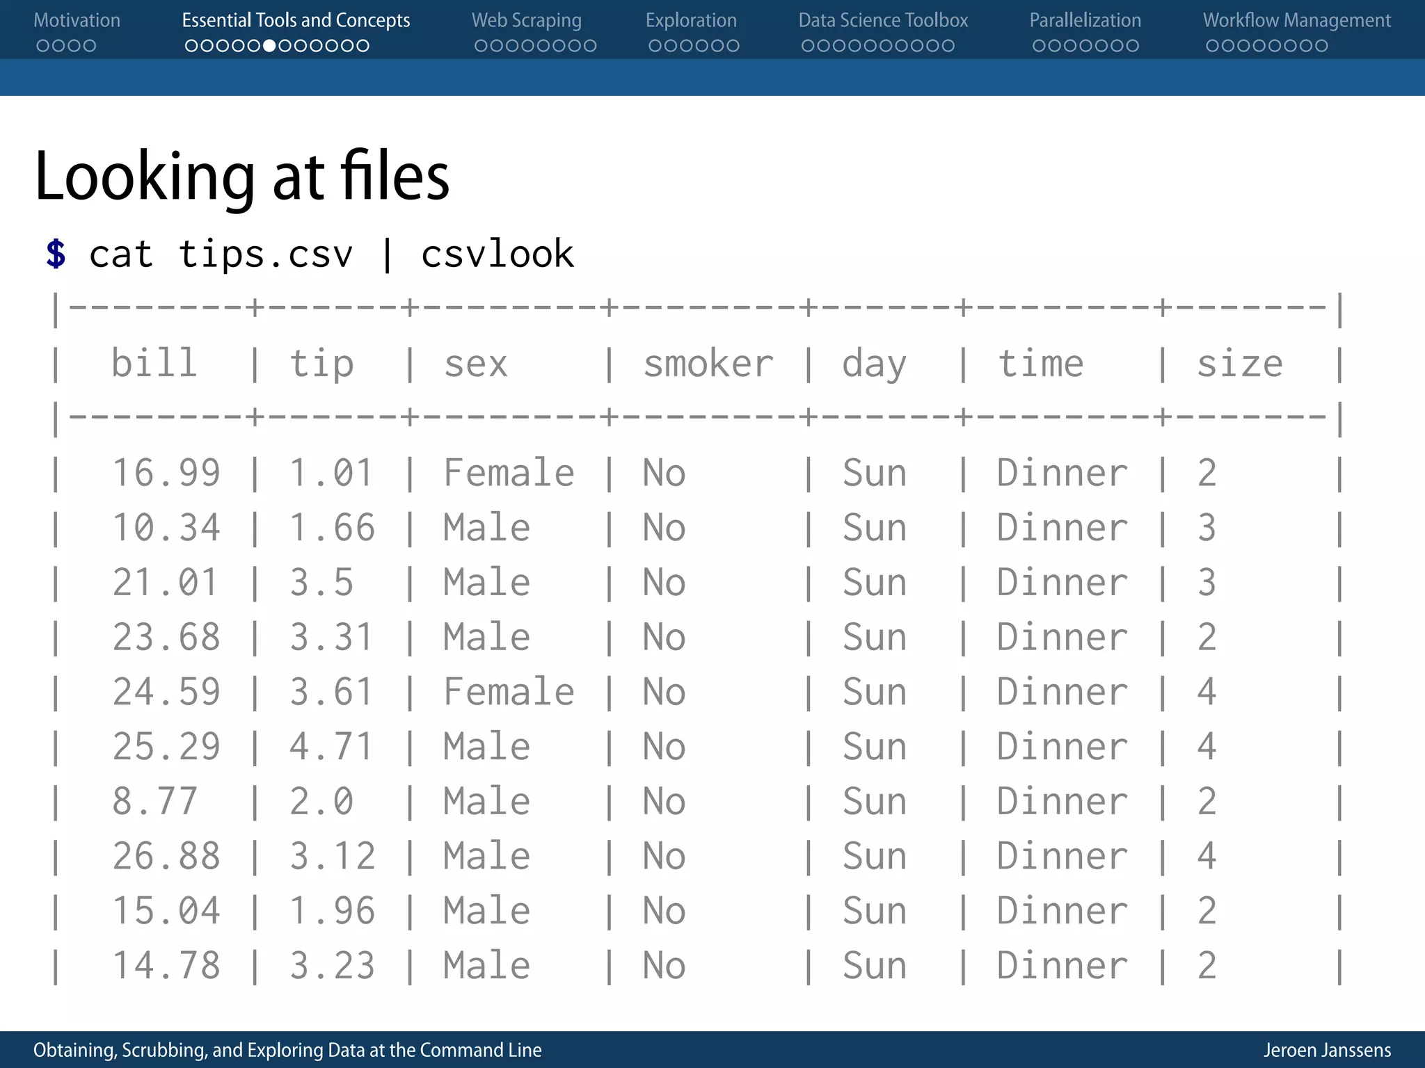This screenshot has width=1425, height=1068.
Task: Click the first dot under Parallelization
Action: pyautogui.click(x=1040, y=46)
